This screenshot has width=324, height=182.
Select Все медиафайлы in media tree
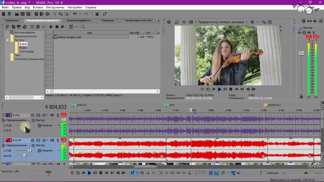(x=25, y=32)
